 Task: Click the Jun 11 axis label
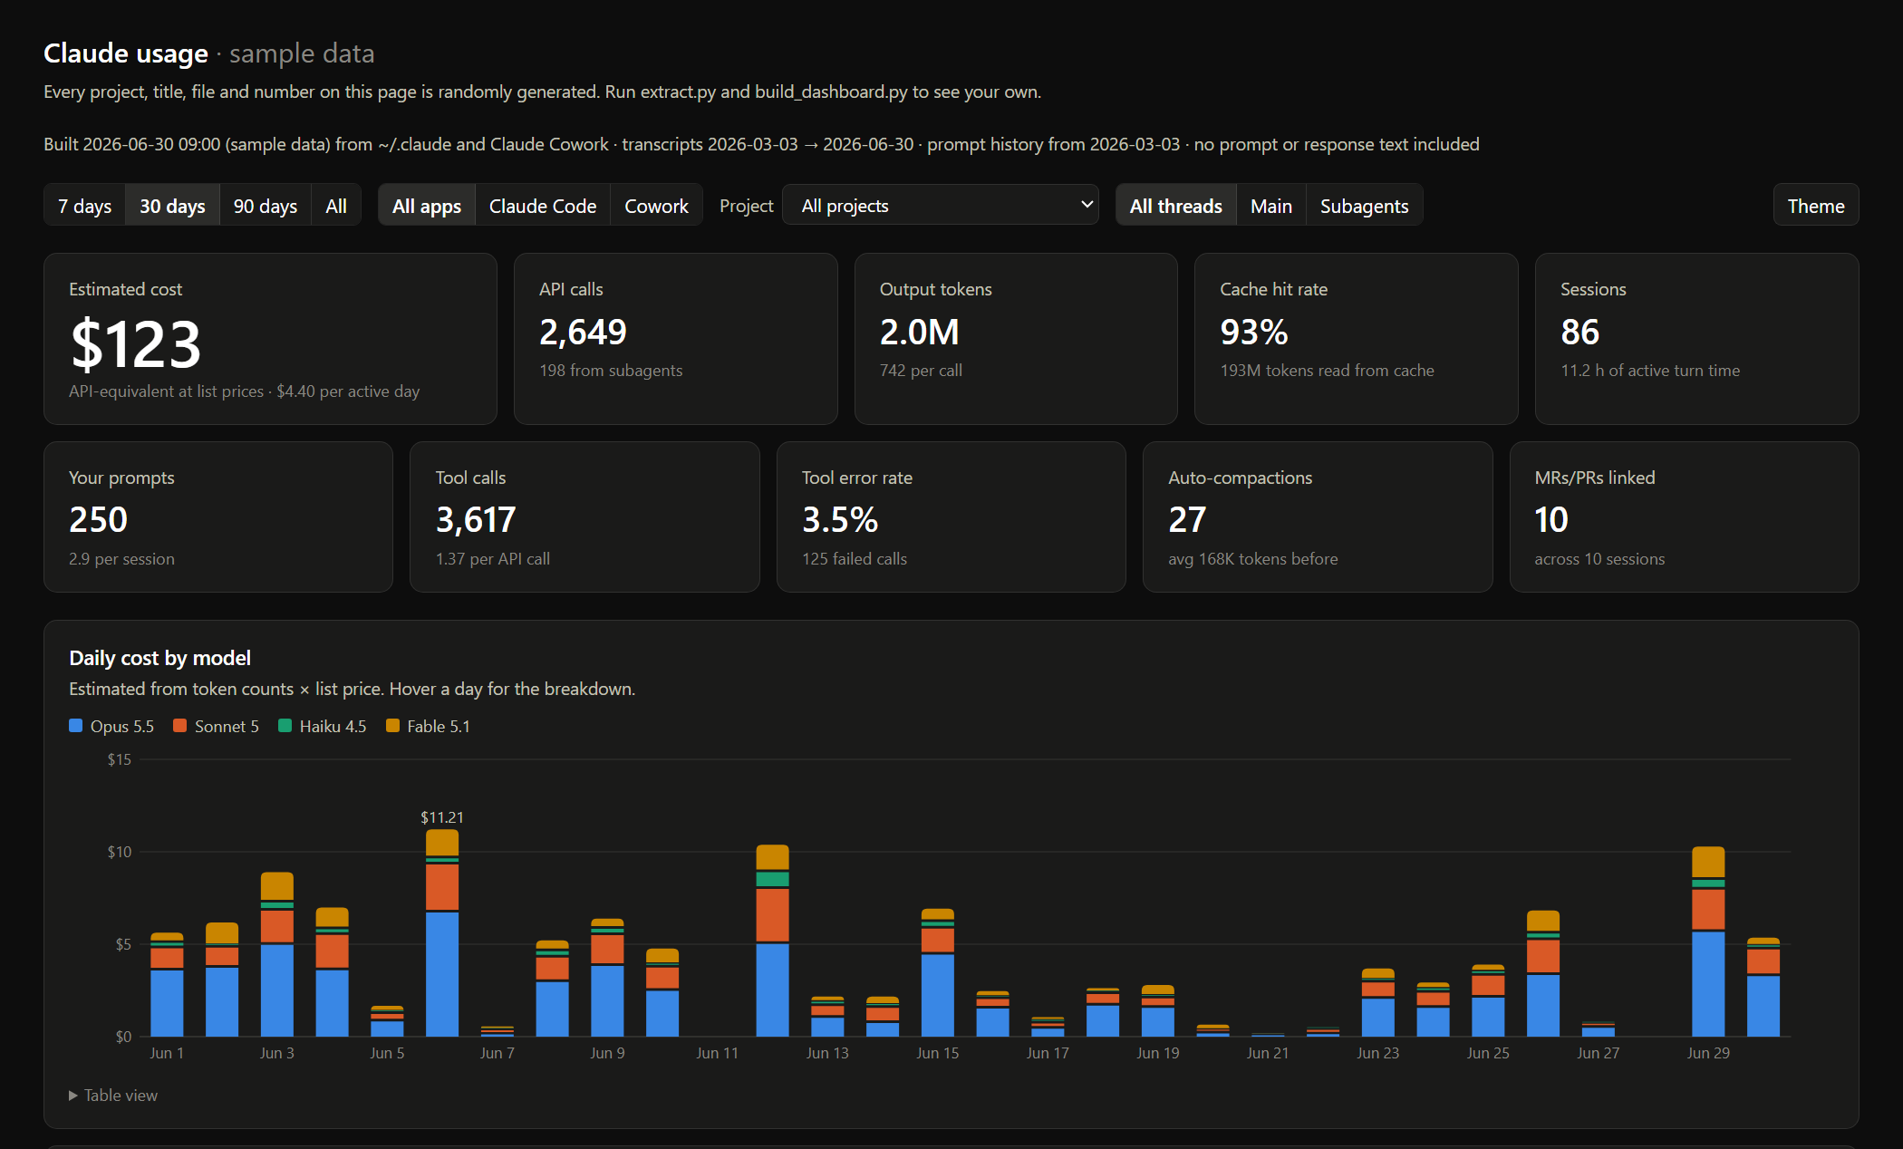coord(717,1053)
